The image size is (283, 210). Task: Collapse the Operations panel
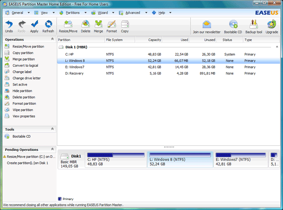tap(52, 39)
